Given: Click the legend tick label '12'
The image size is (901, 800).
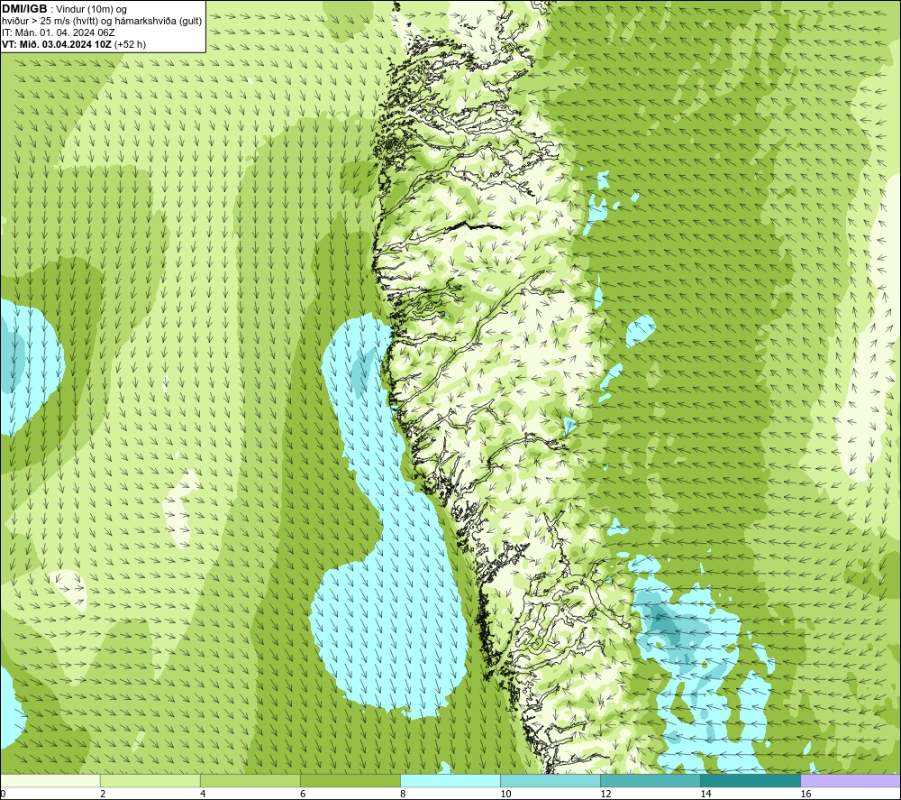Looking at the screenshot, I should (x=605, y=794).
